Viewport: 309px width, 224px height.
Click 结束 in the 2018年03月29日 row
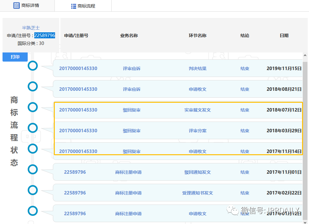[245, 131]
